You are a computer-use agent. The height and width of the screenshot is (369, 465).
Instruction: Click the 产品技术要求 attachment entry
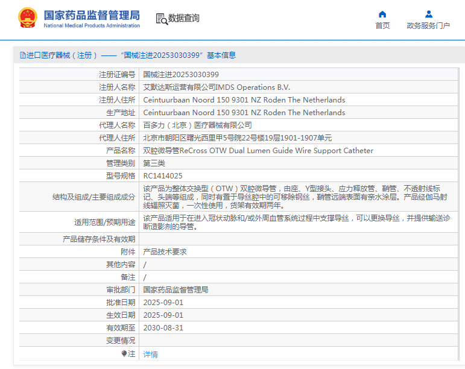[165, 252]
